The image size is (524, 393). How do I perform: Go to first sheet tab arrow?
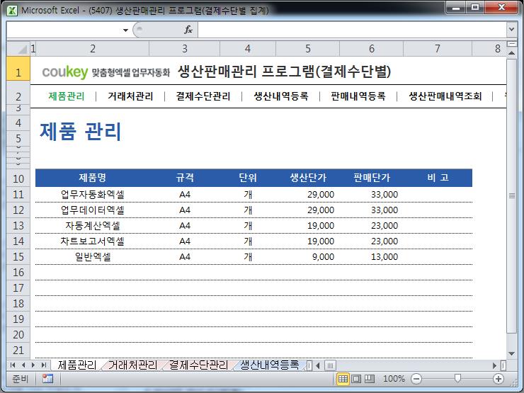pos(13,365)
